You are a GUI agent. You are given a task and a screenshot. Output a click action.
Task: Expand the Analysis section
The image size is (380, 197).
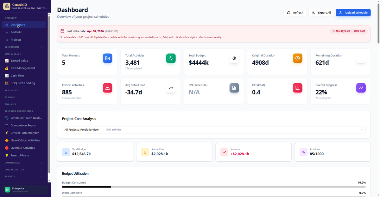point(24,104)
